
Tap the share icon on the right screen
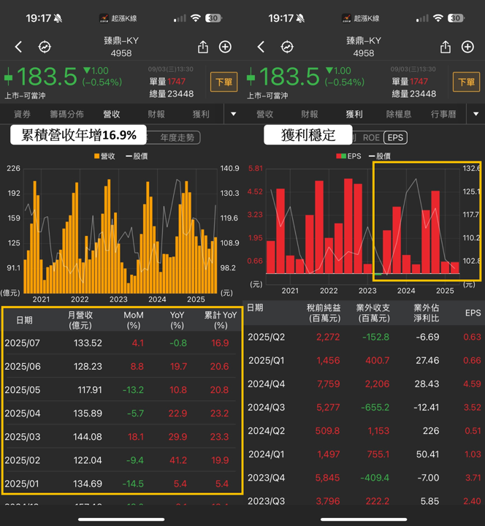click(446, 47)
